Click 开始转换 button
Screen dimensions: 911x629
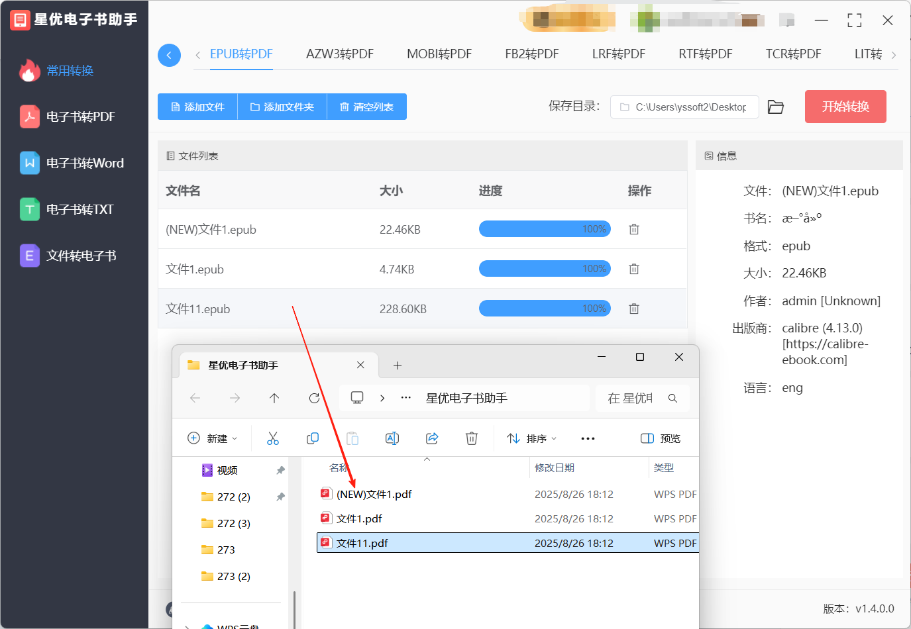(845, 107)
